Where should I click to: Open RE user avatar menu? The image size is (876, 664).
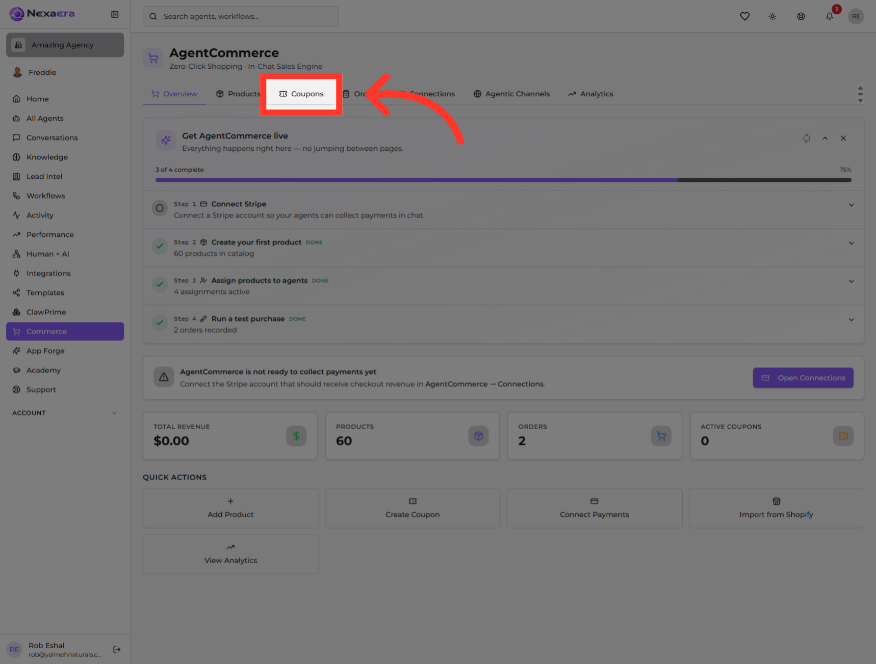pyautogui.click(x=856, y=16)
